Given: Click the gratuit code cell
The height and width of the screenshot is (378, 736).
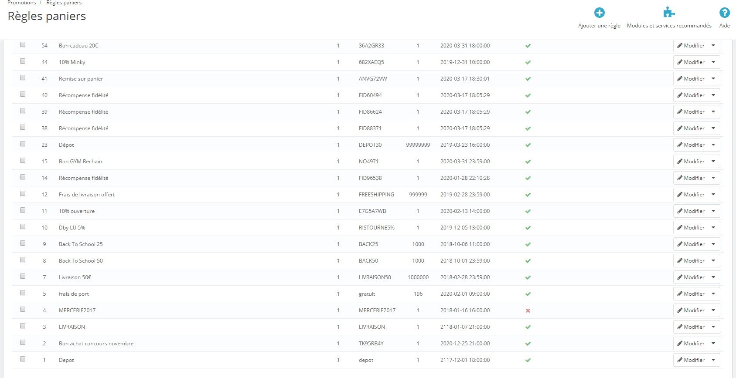Looking at the screenshot, I should pos(367,294).
